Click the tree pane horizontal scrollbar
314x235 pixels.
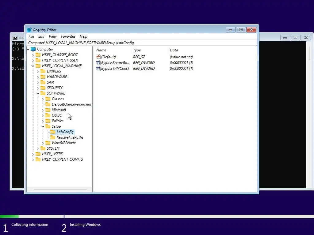click(60, 189)
